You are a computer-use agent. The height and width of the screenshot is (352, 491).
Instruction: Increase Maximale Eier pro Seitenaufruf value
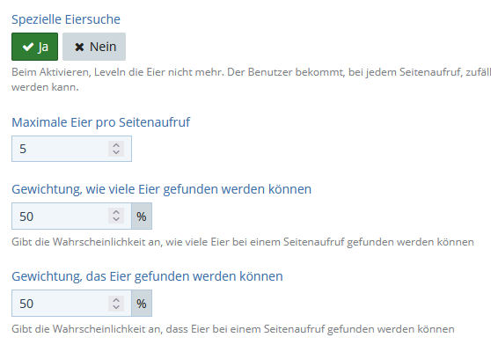tap(116, 145)
